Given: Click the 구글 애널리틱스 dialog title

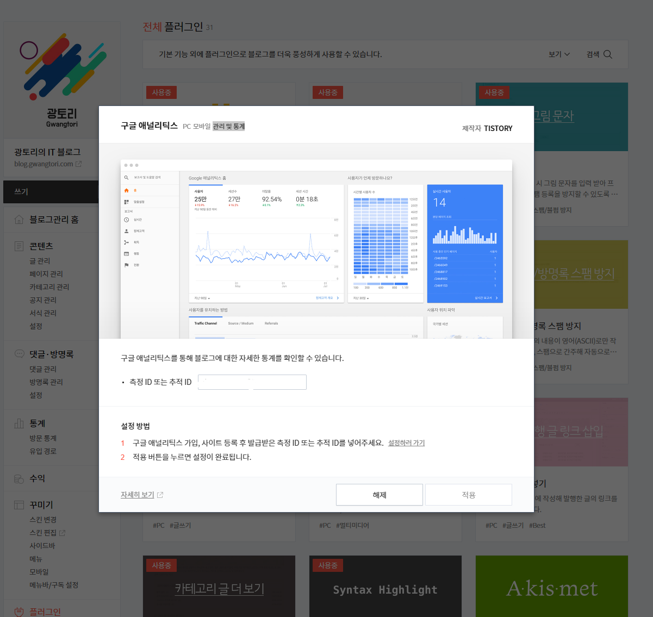Looking at the screenshot, I should click(x=149, y=126).
